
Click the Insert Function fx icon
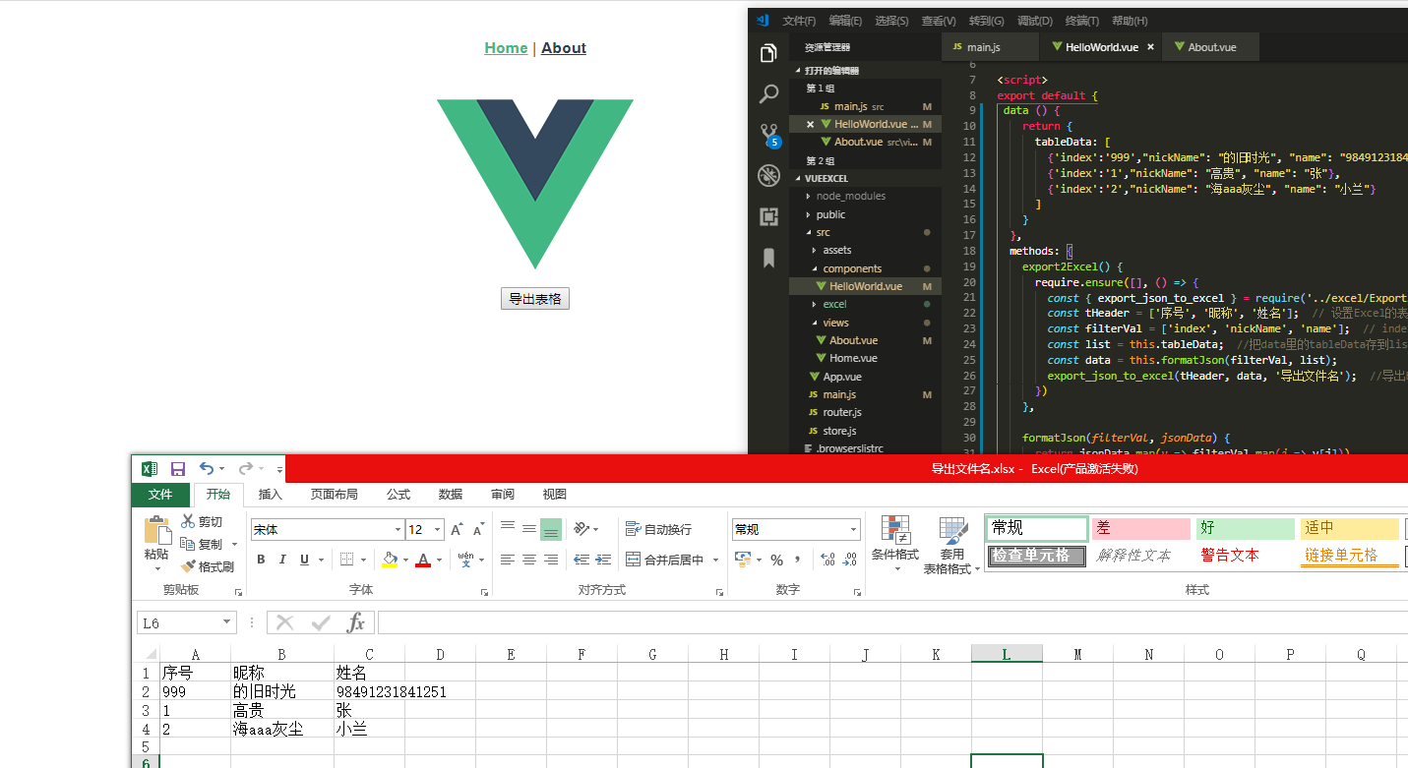(x=356, y=622)
